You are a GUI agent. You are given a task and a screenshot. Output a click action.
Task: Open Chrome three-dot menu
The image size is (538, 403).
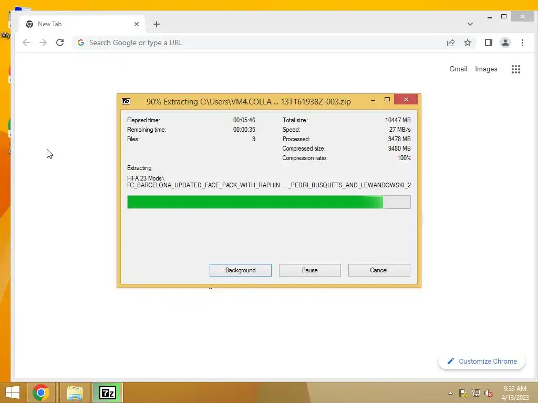point(522,43)
